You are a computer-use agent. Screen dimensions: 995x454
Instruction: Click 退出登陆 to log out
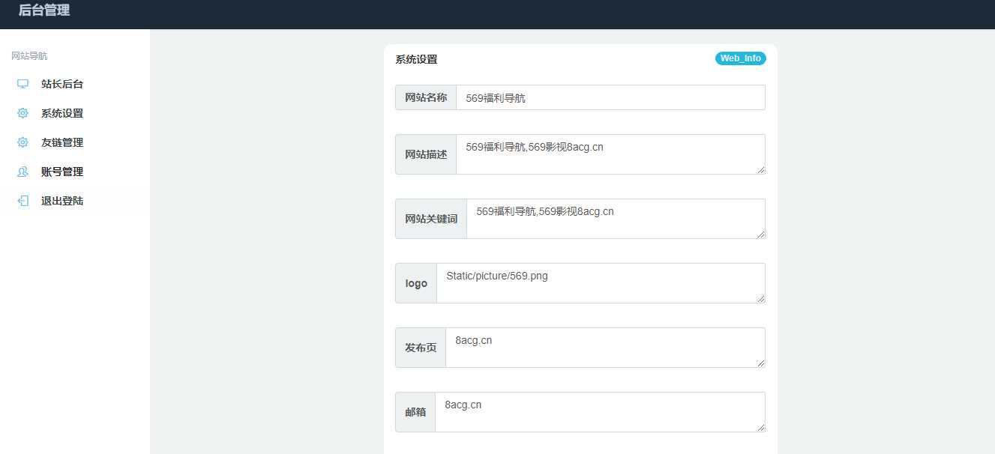(61, 200)
